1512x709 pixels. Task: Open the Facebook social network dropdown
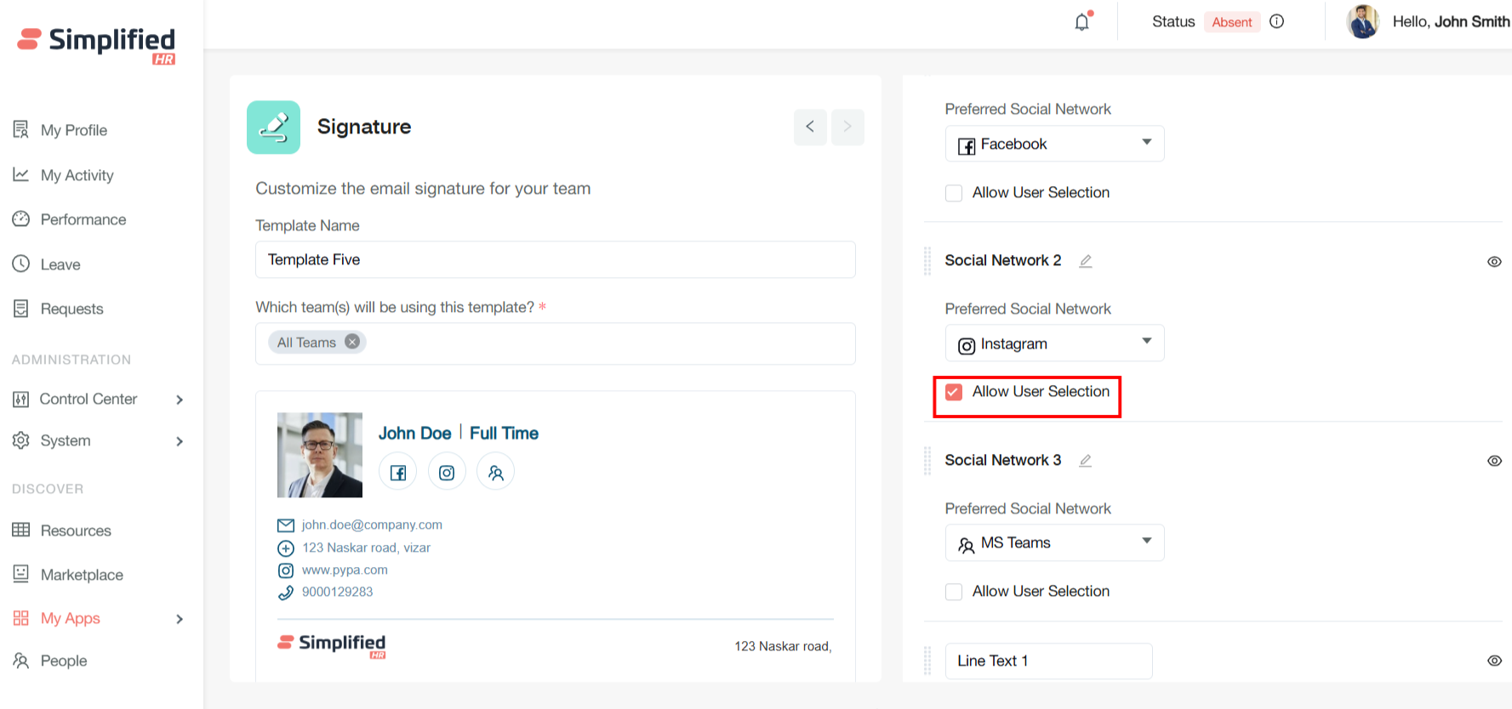click(x=1053, y=145)
